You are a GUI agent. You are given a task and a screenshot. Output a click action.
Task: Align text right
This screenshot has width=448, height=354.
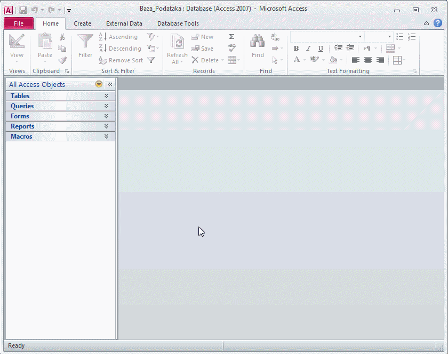click(x=380, y=60)
